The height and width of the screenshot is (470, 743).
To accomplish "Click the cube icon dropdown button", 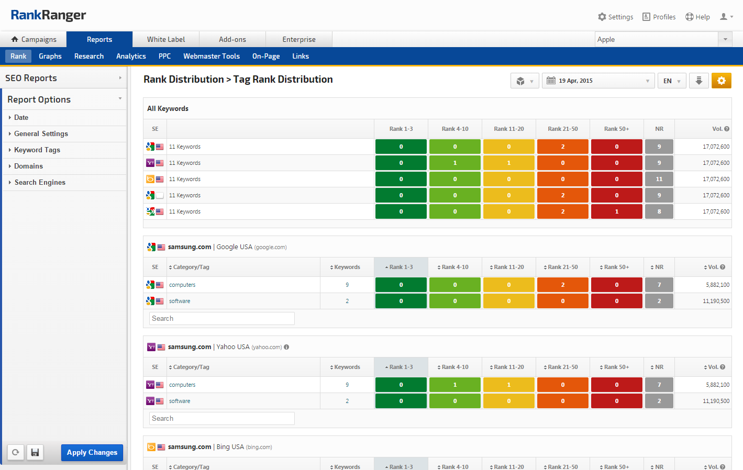I will tap(524, 81).
